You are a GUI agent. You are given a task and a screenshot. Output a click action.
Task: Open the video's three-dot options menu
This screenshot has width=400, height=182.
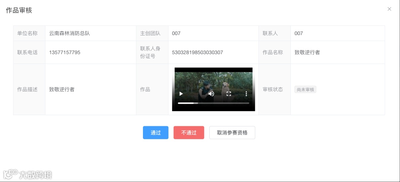point(246,94)
